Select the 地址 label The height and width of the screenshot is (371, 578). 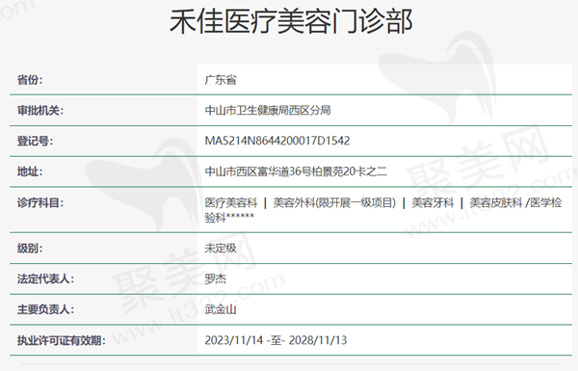coord(30,172)
